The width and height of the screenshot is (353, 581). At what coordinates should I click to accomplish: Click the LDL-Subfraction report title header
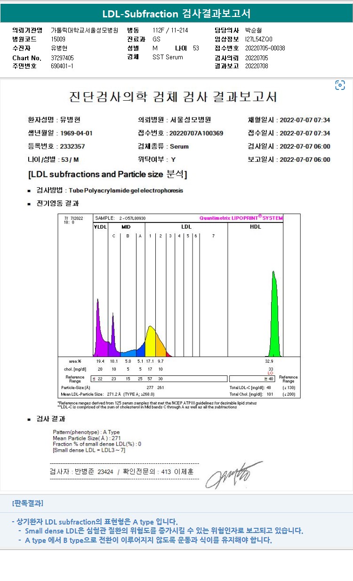point(176,14)
